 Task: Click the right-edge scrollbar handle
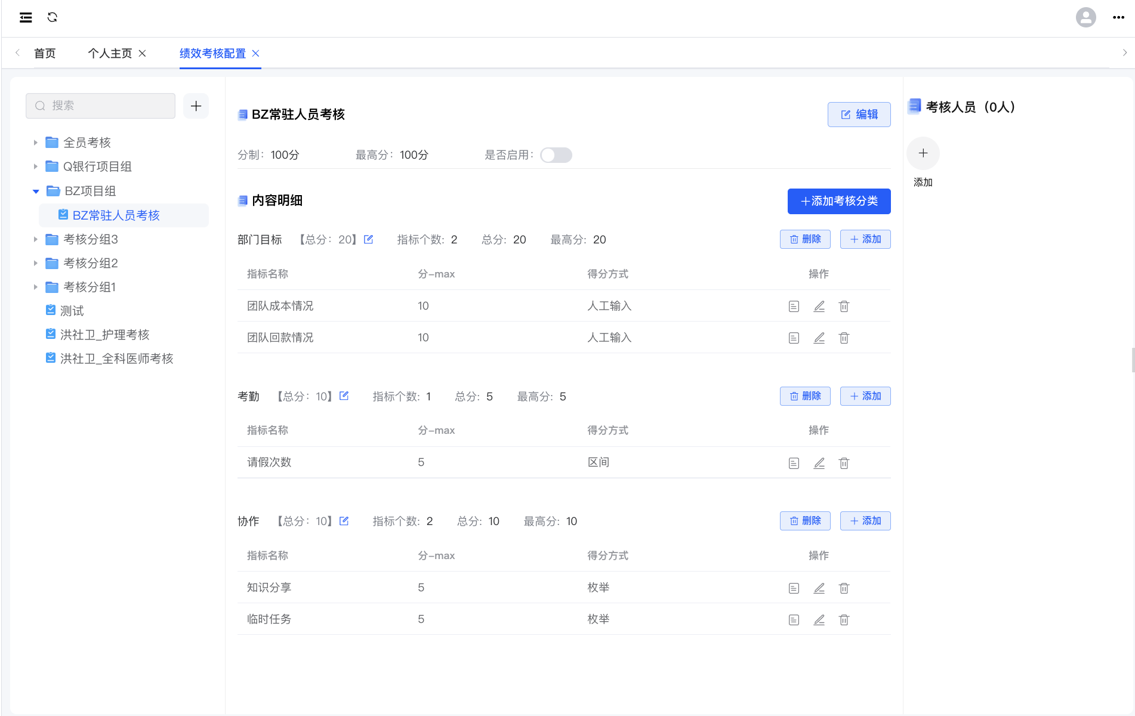point(1133,360)
